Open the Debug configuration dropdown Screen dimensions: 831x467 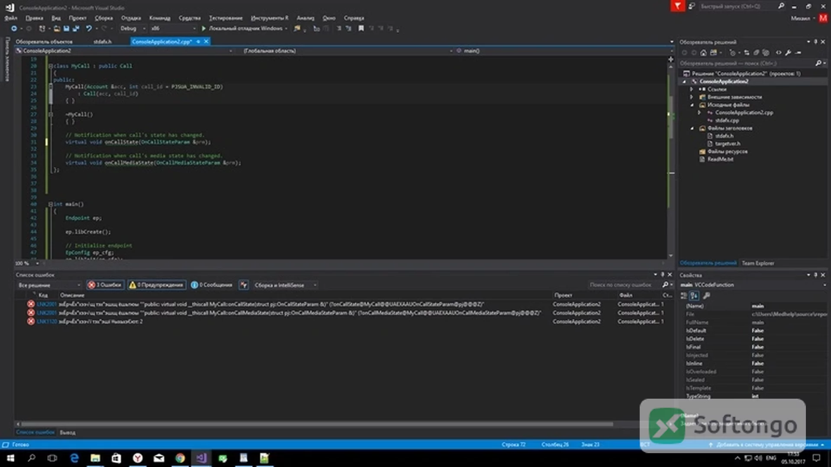[x=133, y=29]
